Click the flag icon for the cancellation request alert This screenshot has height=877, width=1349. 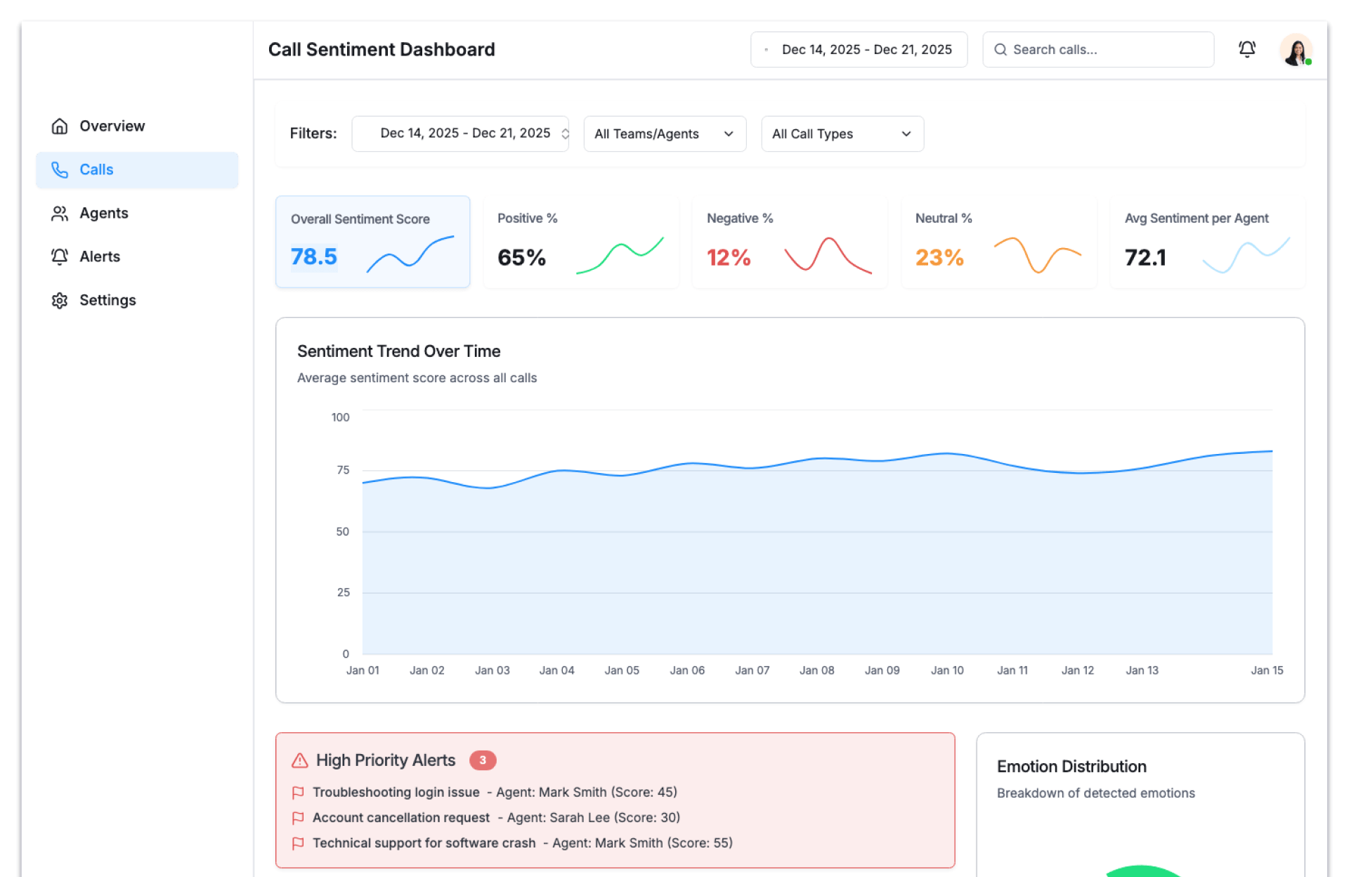pos(298,818)
